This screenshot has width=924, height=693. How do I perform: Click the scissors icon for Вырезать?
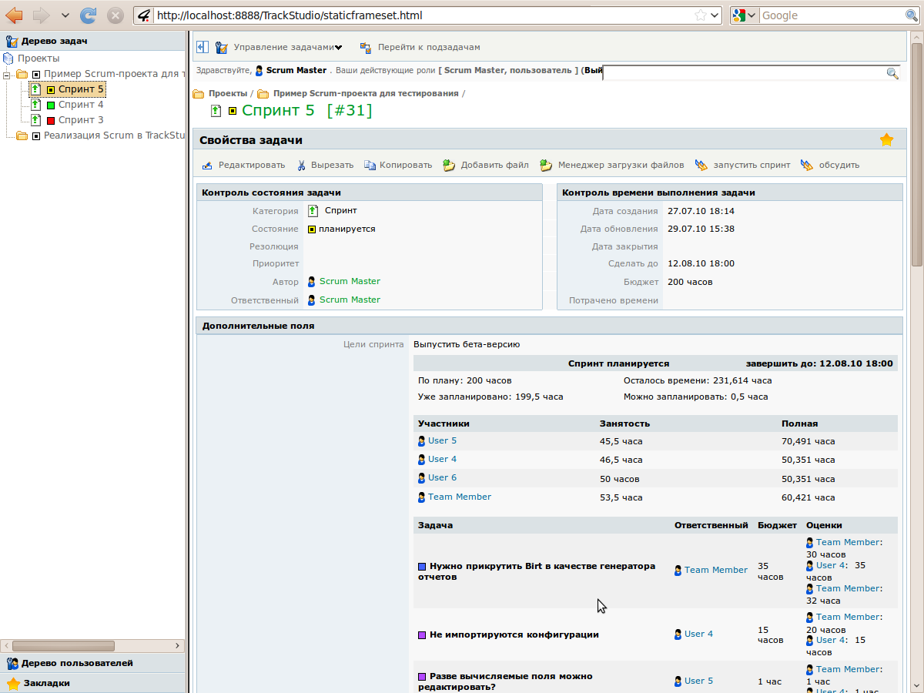[x=302, y=165]
